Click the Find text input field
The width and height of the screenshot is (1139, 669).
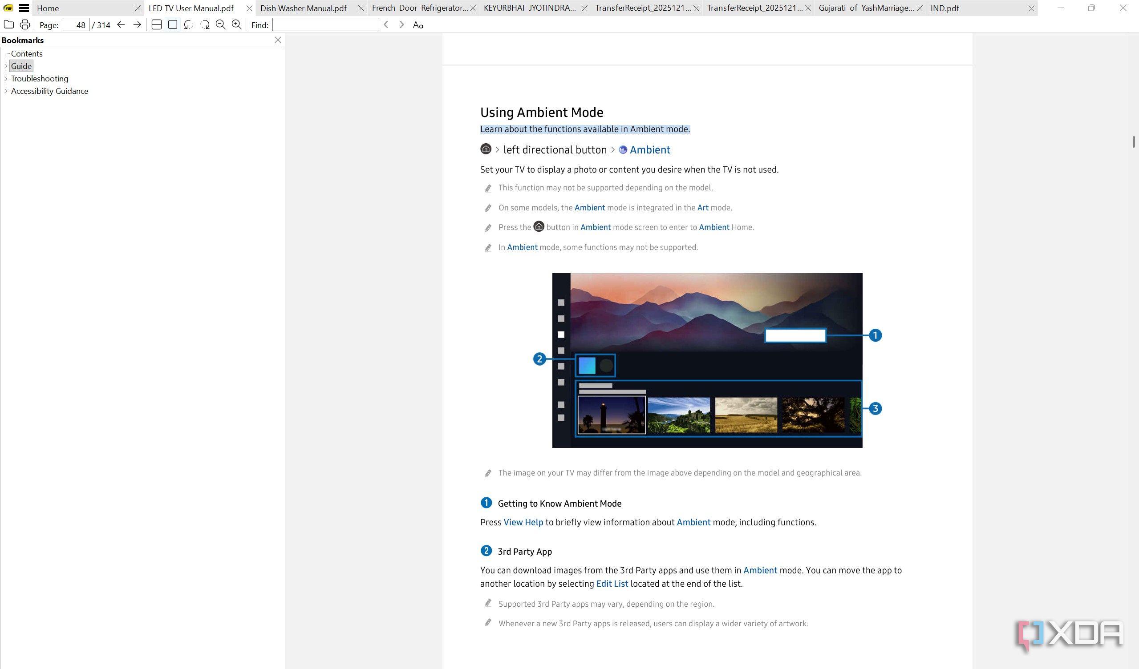pos(325,25)
